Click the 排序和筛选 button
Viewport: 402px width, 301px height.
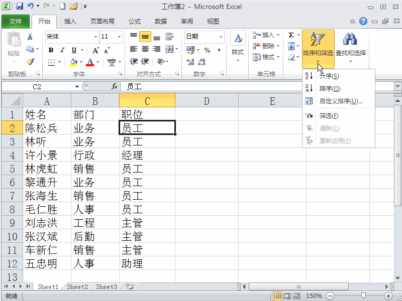318,49
